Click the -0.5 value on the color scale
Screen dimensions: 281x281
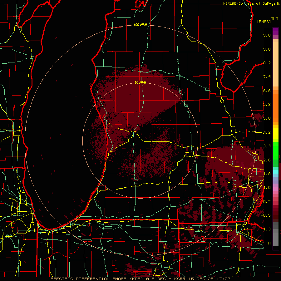point(266,215)
